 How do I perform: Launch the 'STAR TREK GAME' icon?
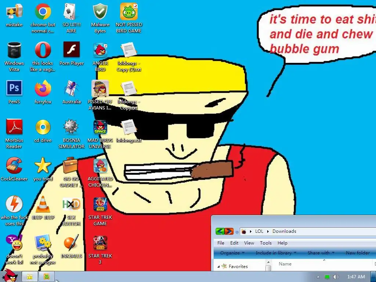point(100,204)
